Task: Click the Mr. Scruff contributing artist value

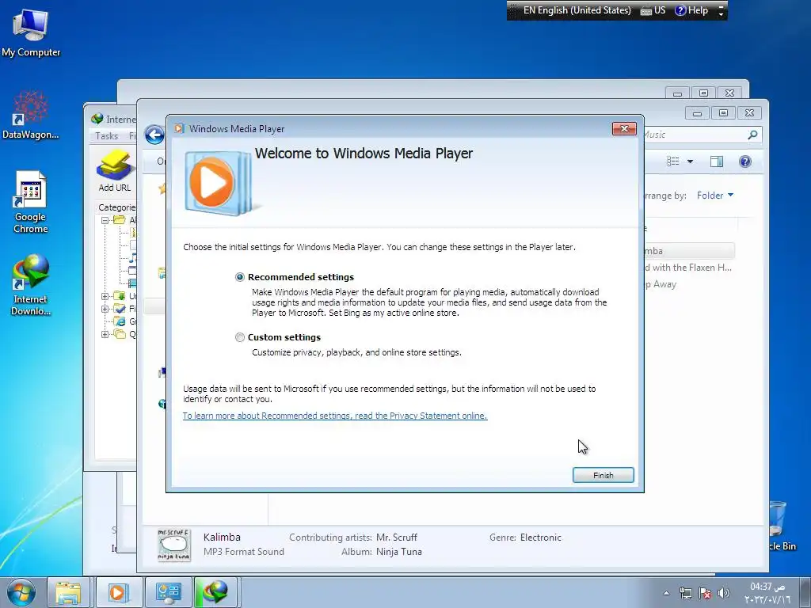Action: (397, 538)
